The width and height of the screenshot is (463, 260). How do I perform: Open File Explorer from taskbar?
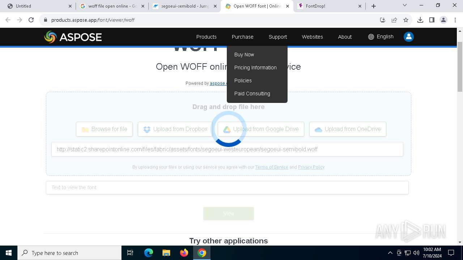(x=166, y=253)
